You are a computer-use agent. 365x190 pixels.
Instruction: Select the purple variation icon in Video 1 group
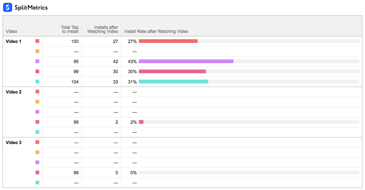[x=38, y=61]
